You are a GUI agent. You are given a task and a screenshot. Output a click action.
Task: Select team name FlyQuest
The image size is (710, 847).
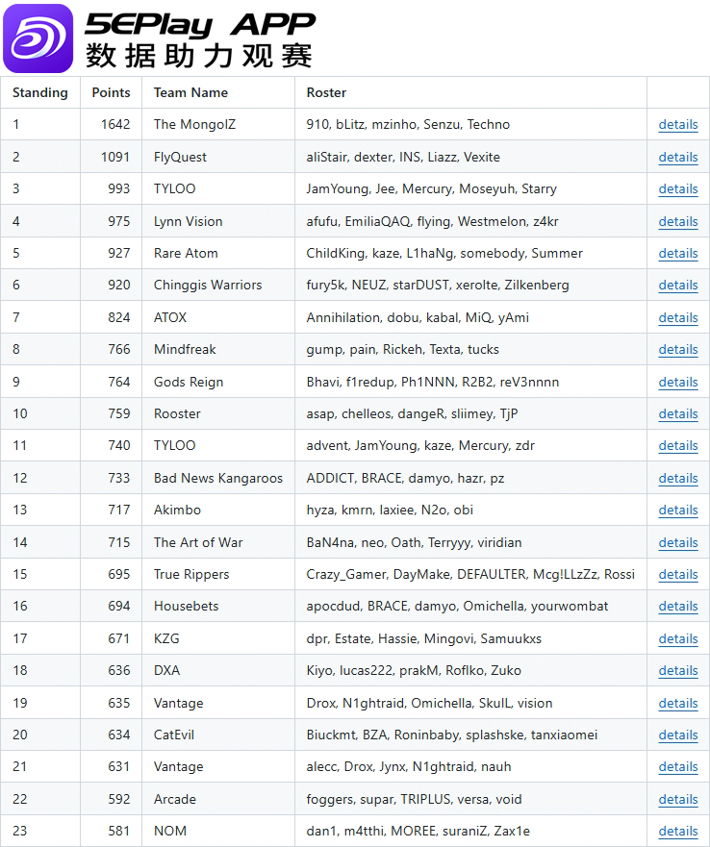click(180, 157)
